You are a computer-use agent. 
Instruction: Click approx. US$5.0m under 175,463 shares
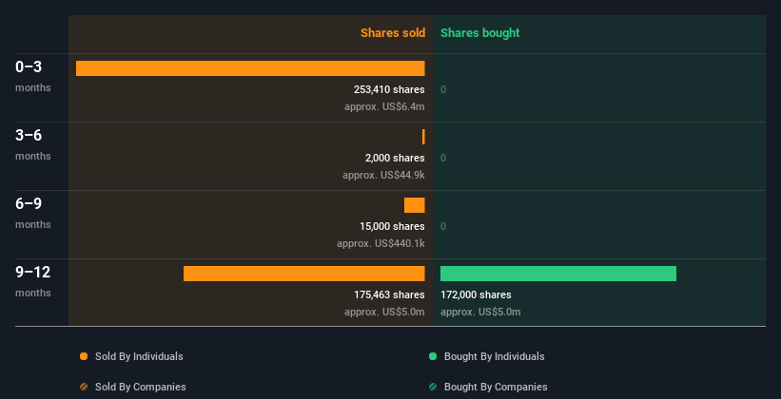click(384, 312)
